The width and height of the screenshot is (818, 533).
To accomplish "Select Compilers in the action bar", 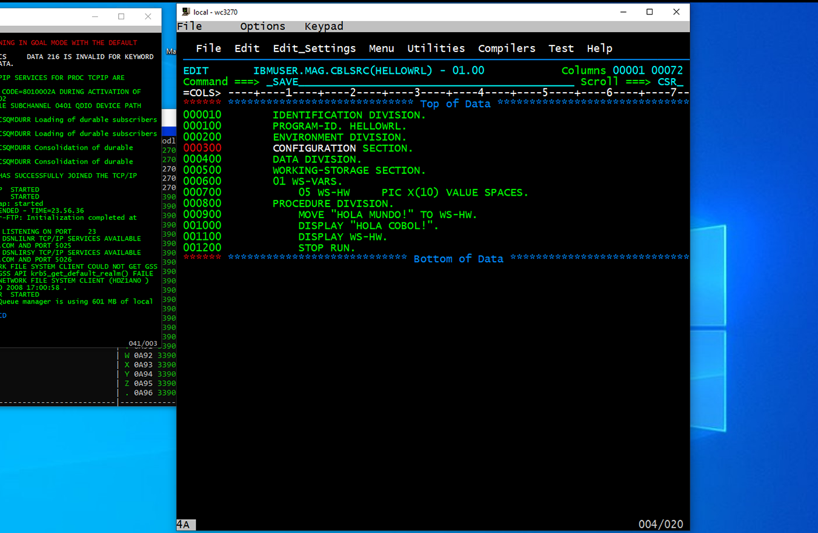I will click(507, 48).
